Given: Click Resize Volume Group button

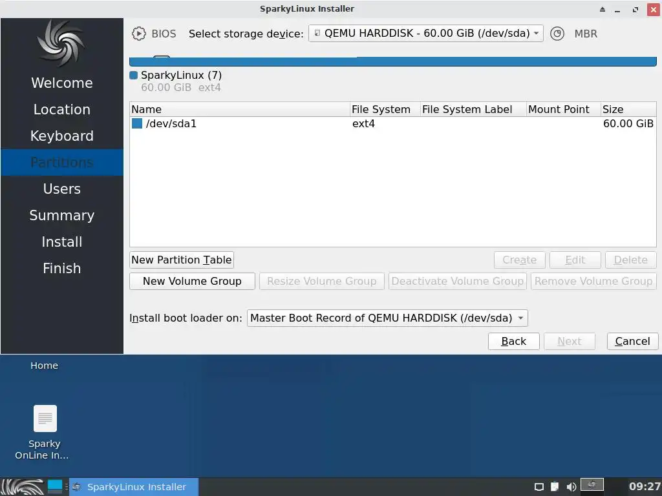Looking at the screenshot, I should click(322, 282).
